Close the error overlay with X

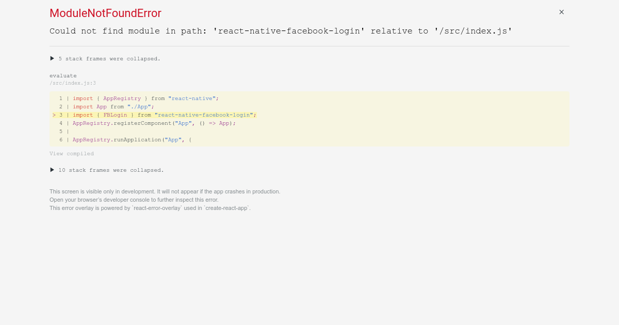pyautogui.click(x=561, y=12)
